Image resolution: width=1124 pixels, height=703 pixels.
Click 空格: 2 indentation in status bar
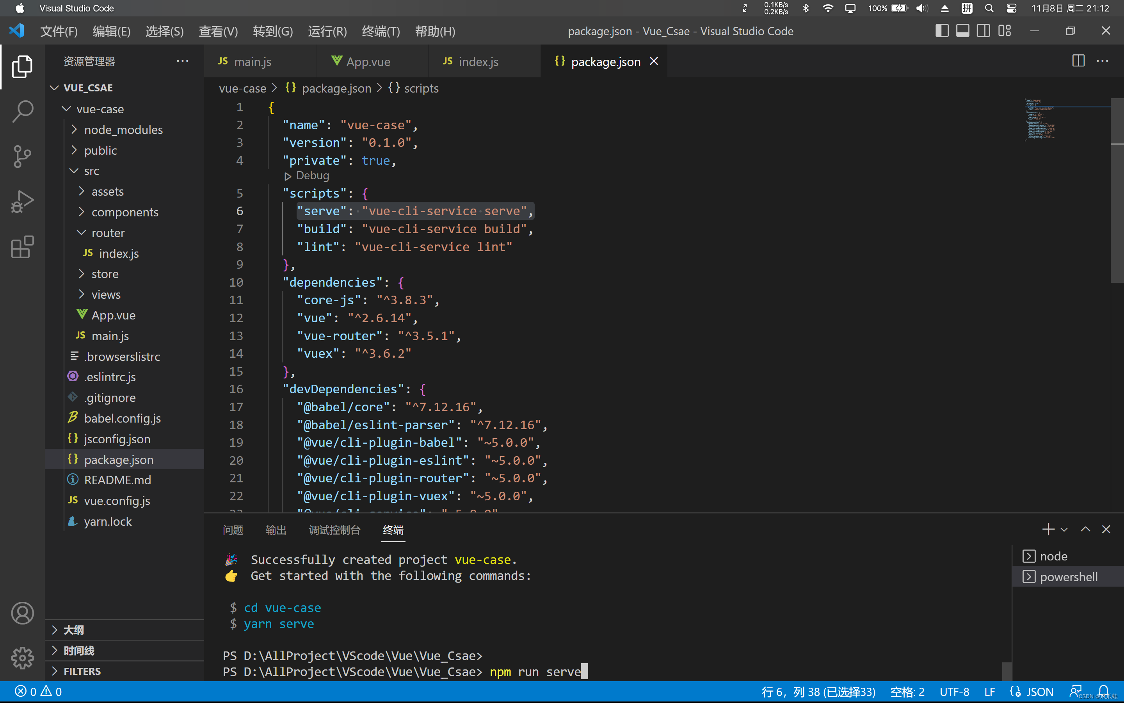coord(907,691)
